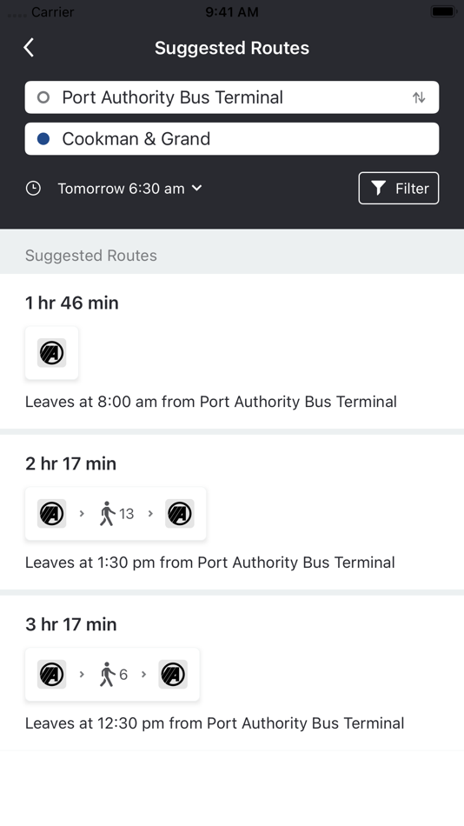Tap chevron next to Tomorrow 6:30 am
The image size is (464, 826).
(197, 188)
